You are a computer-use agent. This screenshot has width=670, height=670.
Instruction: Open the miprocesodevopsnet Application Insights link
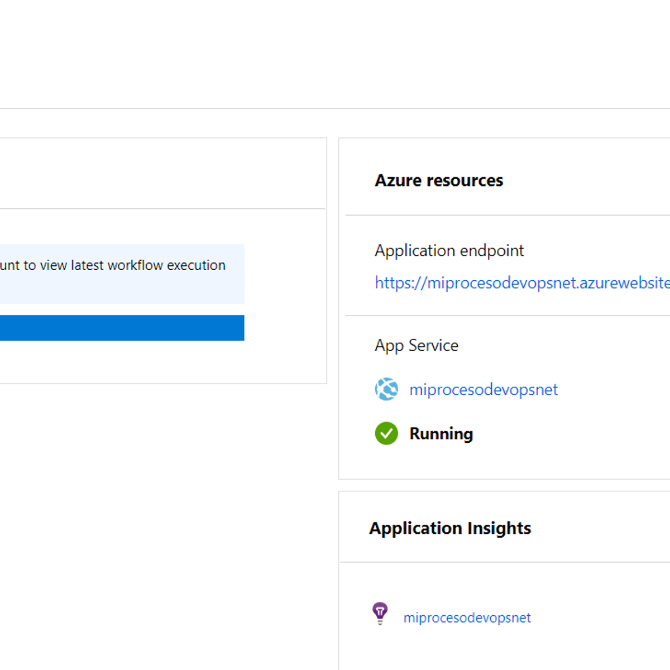point(467,618)
